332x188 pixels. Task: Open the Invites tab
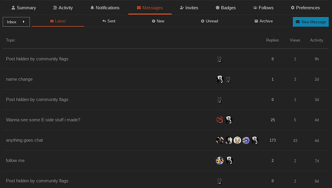pos(189,8)
